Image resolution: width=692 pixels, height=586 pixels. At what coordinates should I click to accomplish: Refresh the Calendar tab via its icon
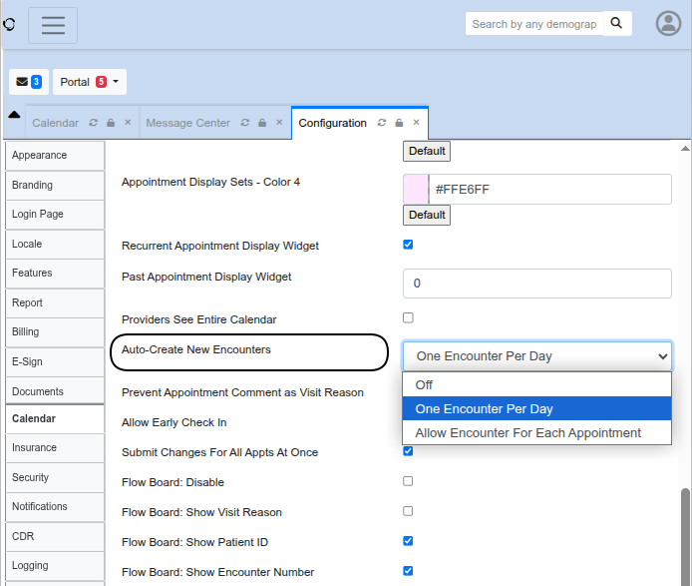pyautogui.click(x=93, y=123)
